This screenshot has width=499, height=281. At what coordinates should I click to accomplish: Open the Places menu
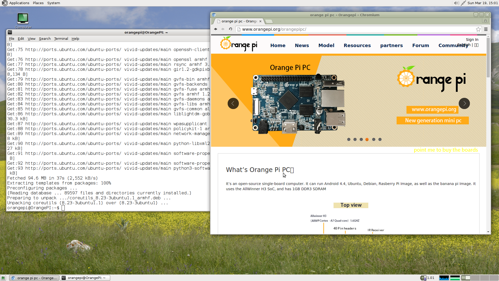point(38,3)
